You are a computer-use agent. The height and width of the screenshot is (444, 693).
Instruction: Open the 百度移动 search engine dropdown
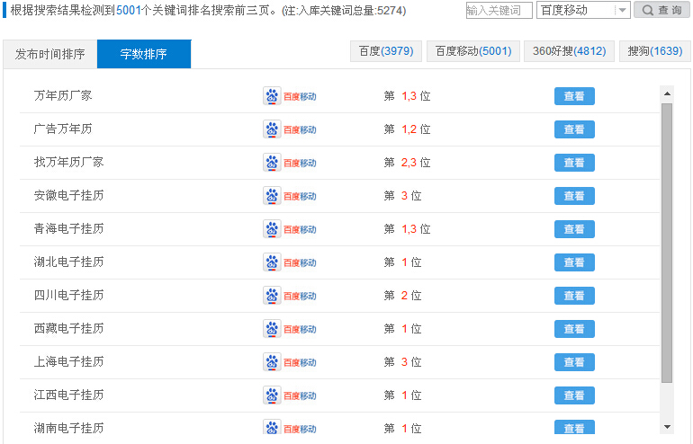(x=583, y=10)
